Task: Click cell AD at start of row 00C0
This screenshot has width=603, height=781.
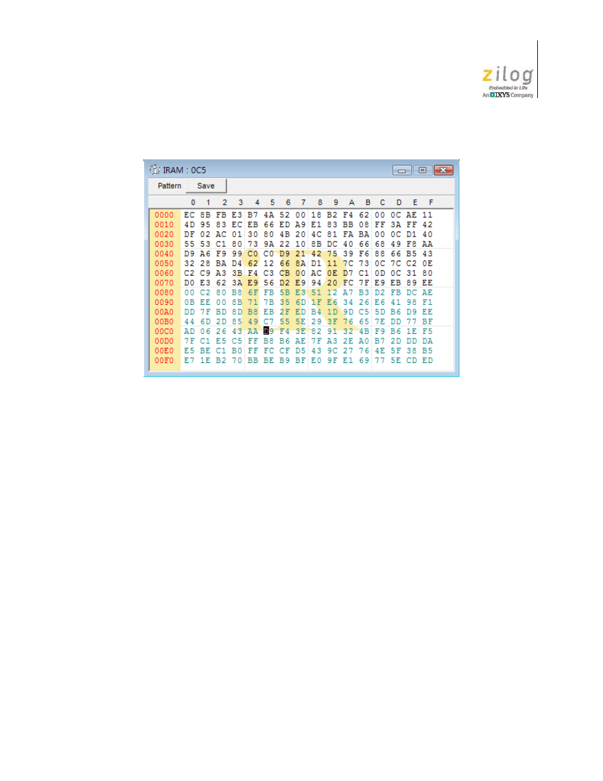Action: point(190,331)
